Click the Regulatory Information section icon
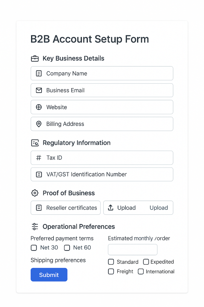 point(35,143)
